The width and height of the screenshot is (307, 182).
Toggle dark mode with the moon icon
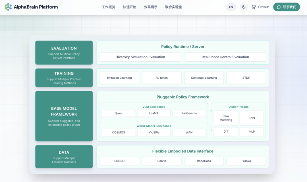244,7
